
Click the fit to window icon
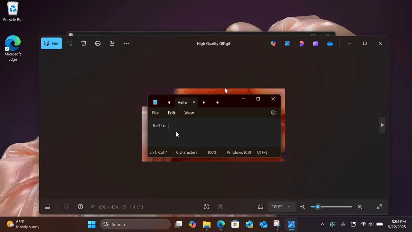tap(260, 207)
